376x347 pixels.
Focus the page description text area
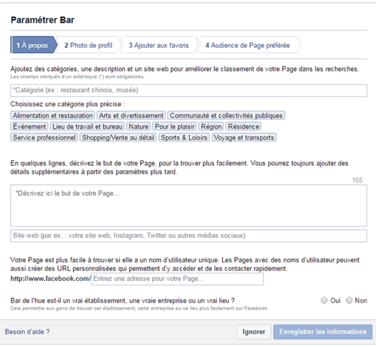coord(189,205)
